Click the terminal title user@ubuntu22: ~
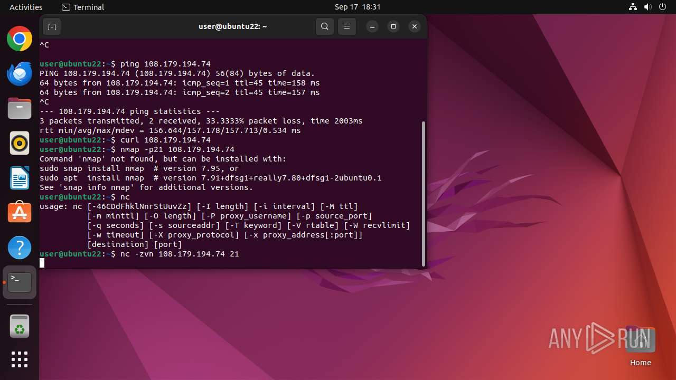Image resolution: width=676 pixels, height=380 pixels. click(232, 26)
